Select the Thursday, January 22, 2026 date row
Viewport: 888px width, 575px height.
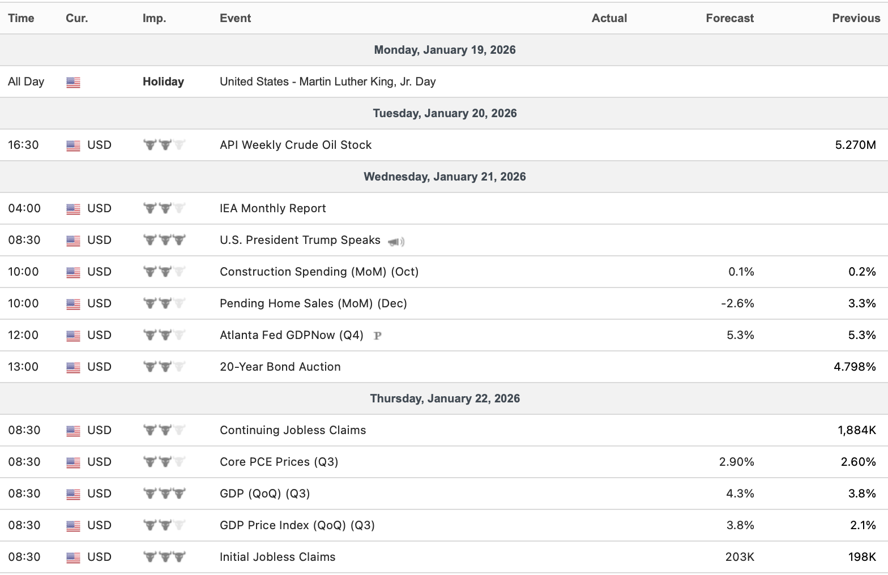(445, 398)
